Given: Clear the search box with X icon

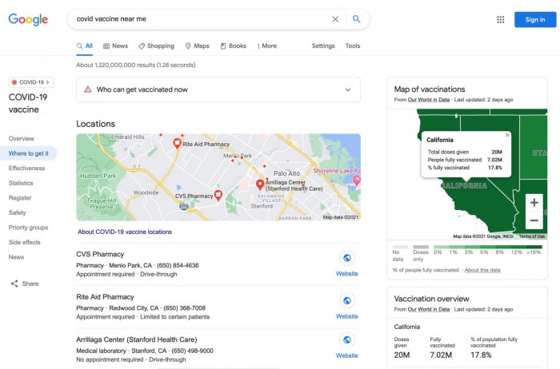Looking at the screenshot, I should (x=335, y=19).
